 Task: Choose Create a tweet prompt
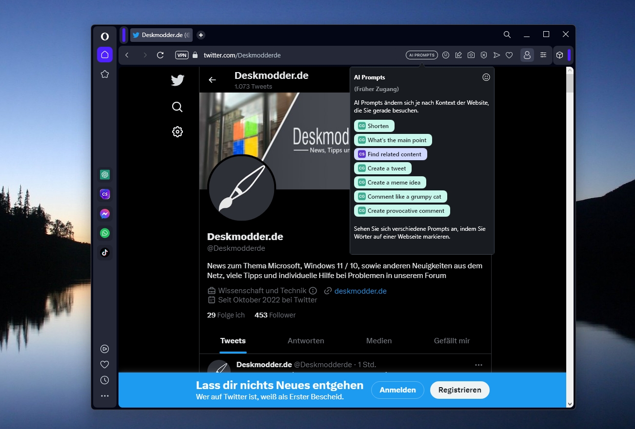tap(383, 168)
